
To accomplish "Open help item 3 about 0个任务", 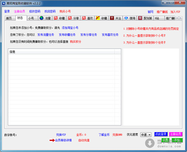I will pos(144,42).
